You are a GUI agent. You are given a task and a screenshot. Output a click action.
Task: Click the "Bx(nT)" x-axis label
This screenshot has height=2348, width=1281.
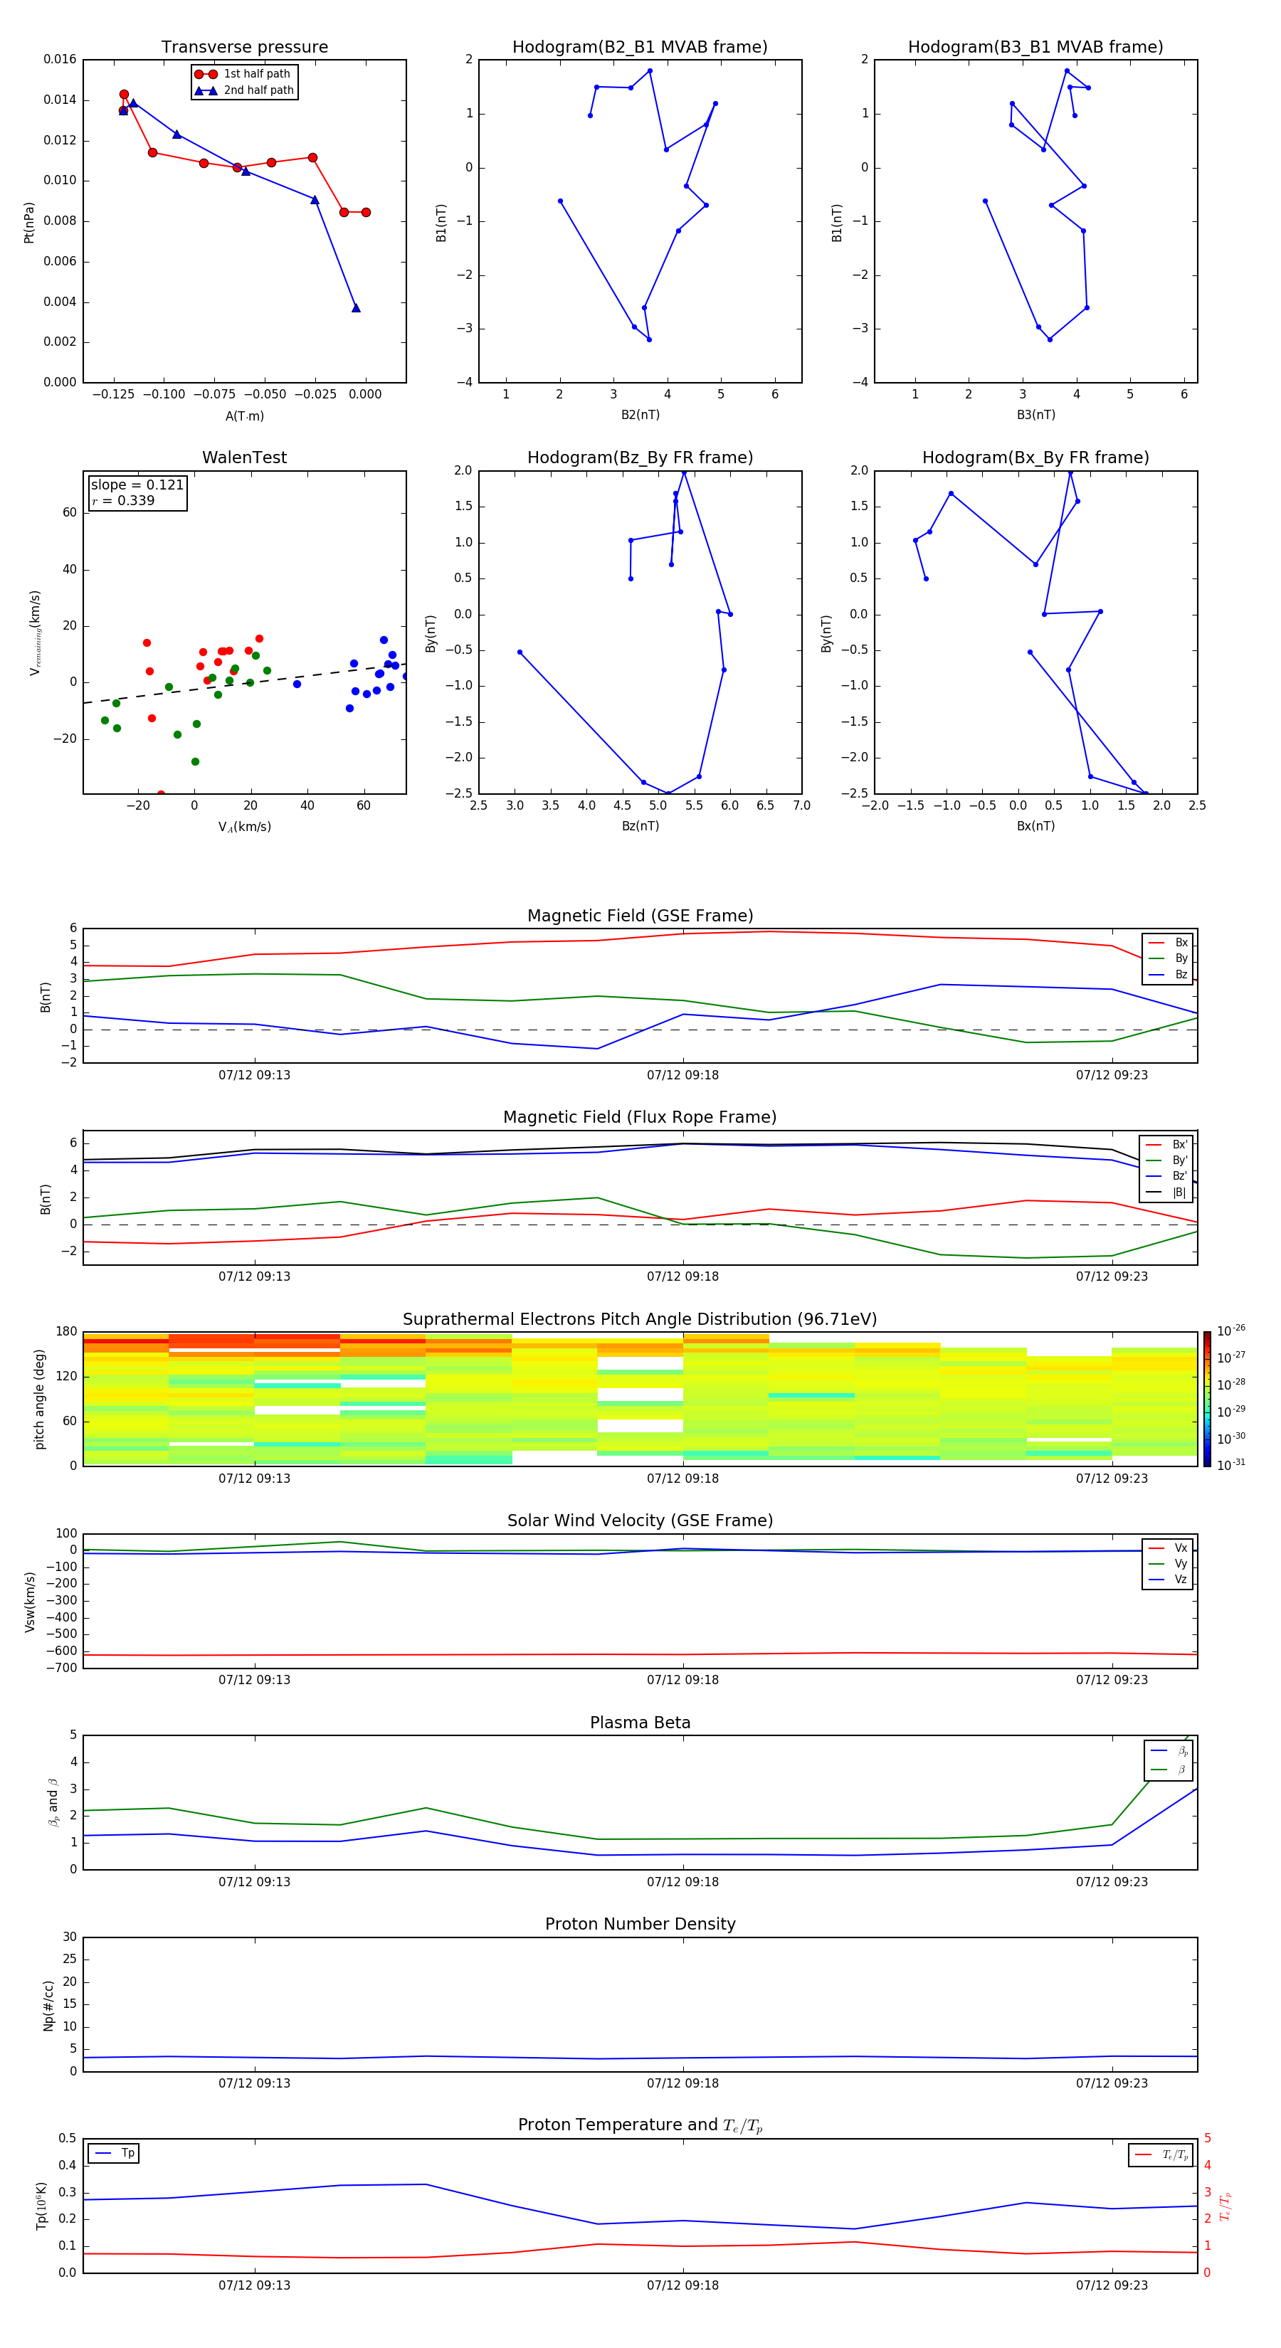(x=1035, y=826)
